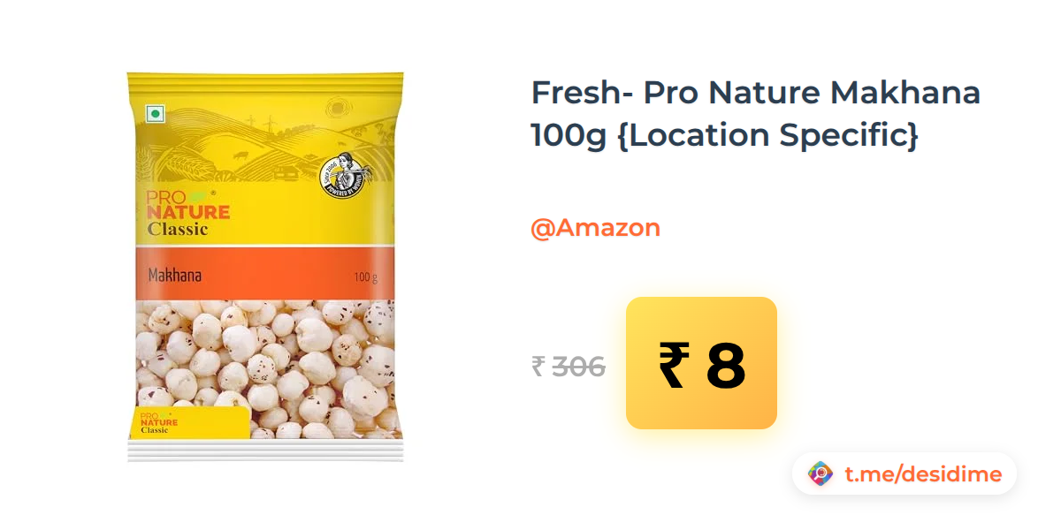Click the 100 g weight text on pack
The image size is (1061, 530).
pyautogui.click(x=365, y=277)
